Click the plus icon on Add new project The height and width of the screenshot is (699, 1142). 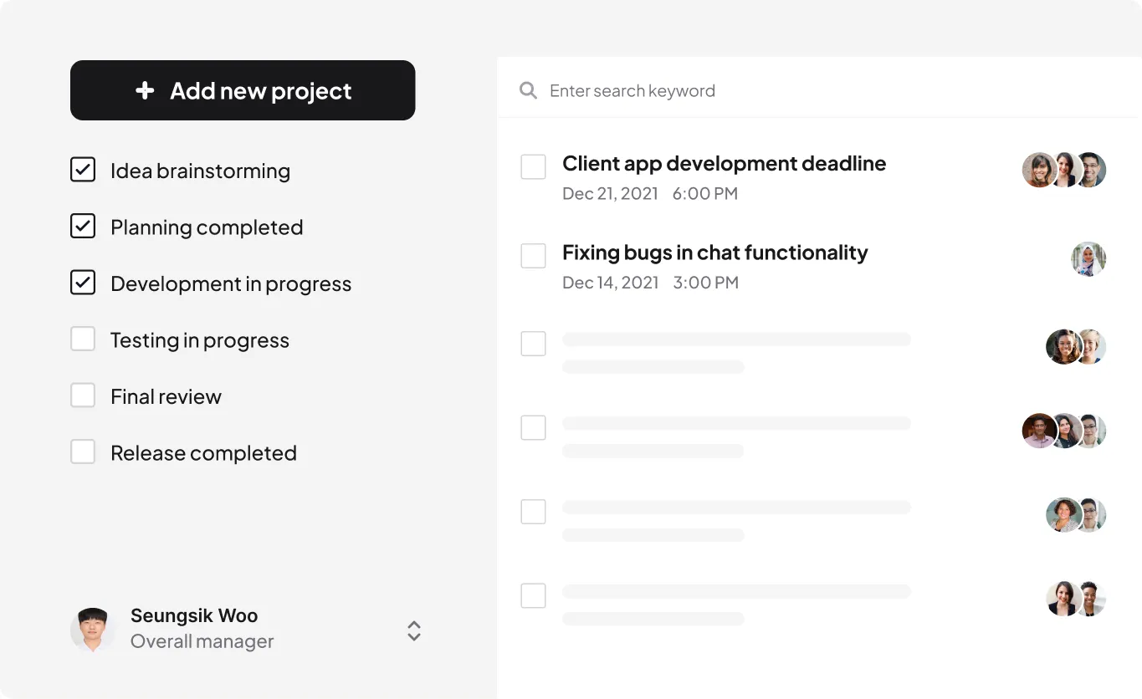[146, 89]
